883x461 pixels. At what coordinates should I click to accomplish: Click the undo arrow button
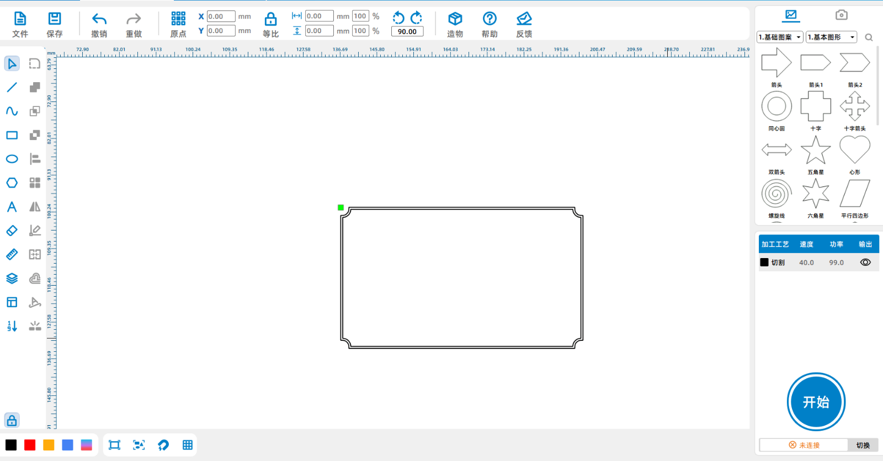tap(99, 20)
